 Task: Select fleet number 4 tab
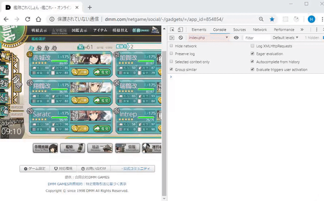pyautogui.click(x=54, y=48)
